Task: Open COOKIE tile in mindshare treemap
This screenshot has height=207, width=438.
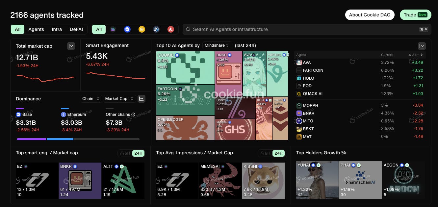Action: coord(185,68)
